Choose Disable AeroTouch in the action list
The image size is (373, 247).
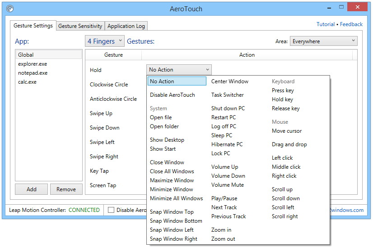point(173,95)
